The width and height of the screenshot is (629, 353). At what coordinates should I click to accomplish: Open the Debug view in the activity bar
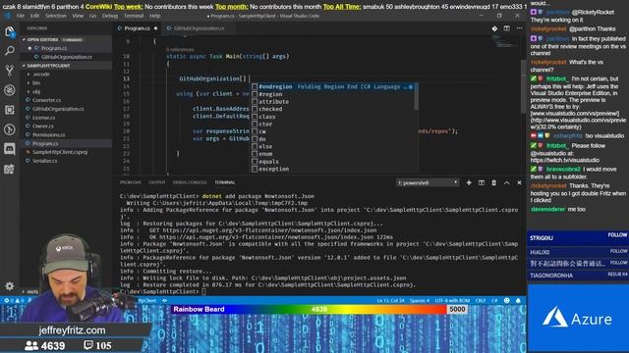point(10,90)
